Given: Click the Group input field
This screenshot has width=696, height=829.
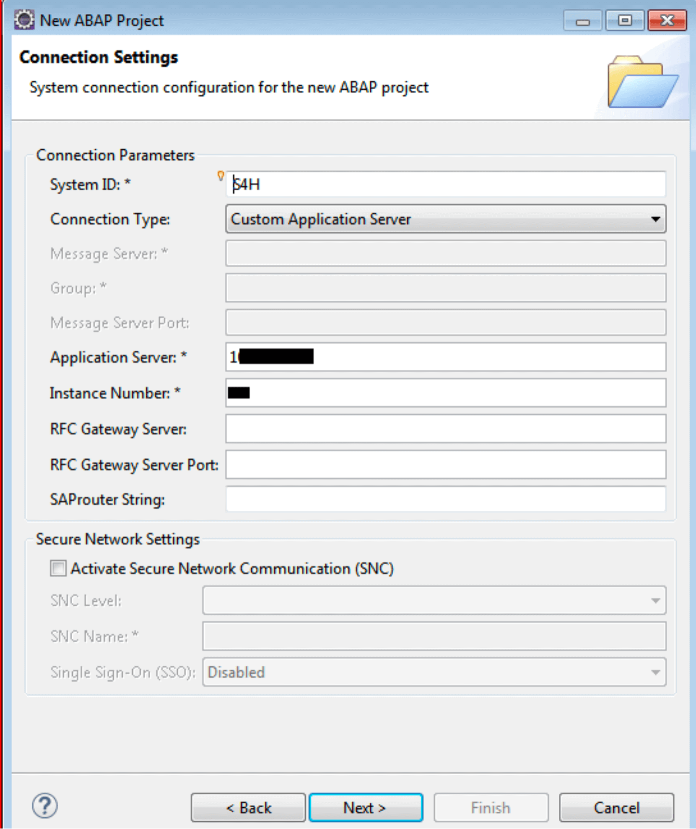Looking at the screenshot, I should pyautogui.click(x=446, y=288).
